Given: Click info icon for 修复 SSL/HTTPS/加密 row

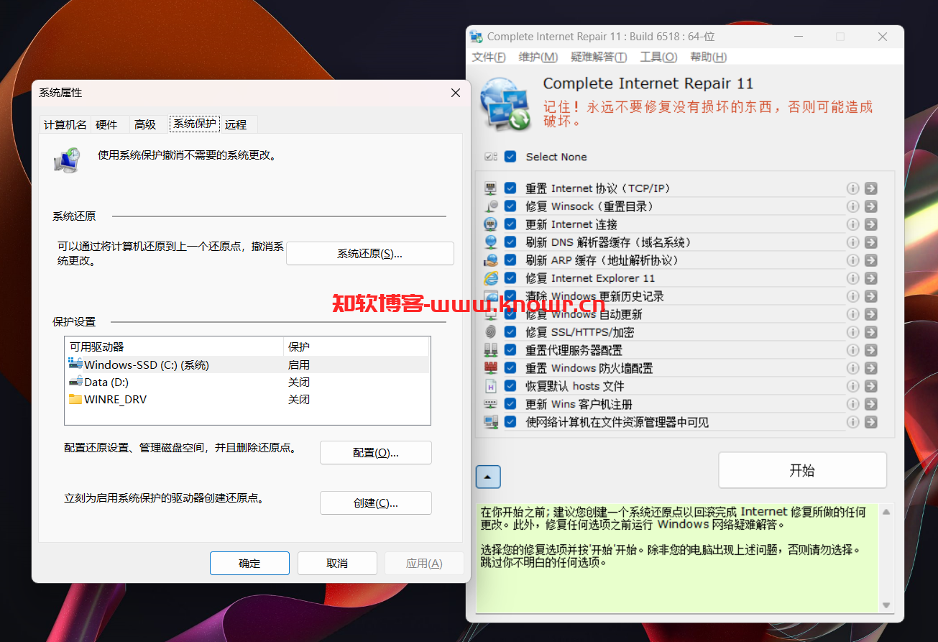Looking at the screenshot, I should pos(853,332).
